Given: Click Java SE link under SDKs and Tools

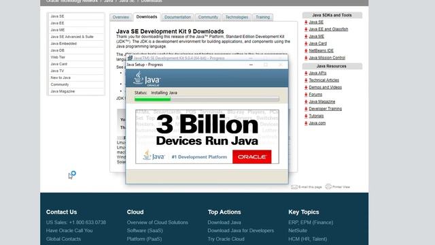Looking at the screenshot, I should pyautogui.click(x=316, y=22).
